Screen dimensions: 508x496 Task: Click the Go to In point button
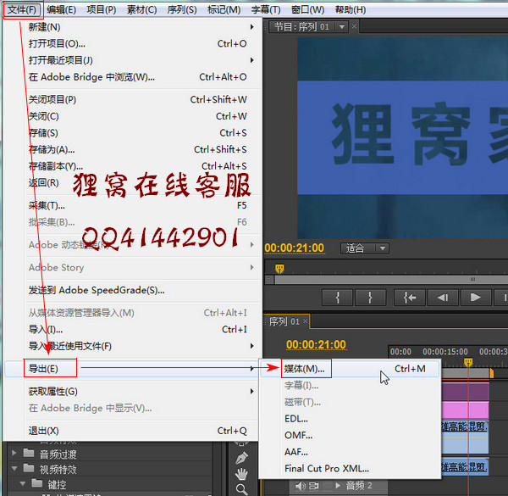pos(410,298)
